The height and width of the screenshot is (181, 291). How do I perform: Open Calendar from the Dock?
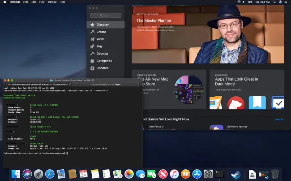(84, 174)
